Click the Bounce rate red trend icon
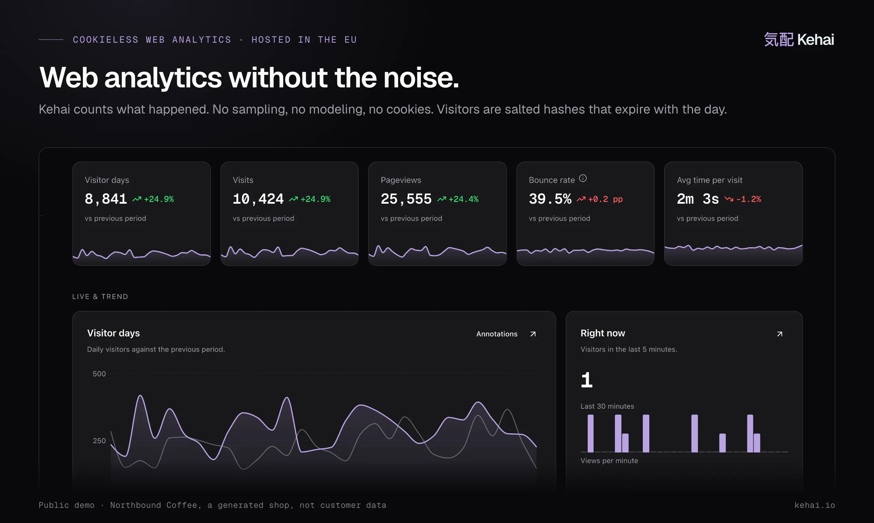874x523 pixels. point(581,199)
